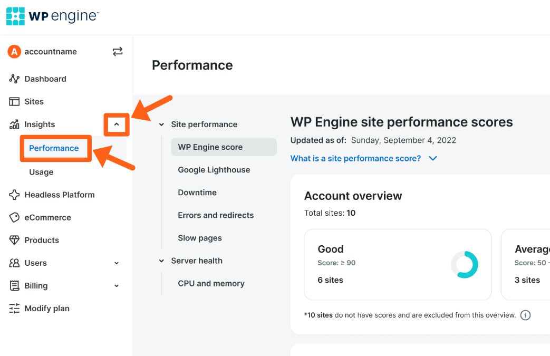
Task: Click the WP Engine logo
Action: (52, 16)
